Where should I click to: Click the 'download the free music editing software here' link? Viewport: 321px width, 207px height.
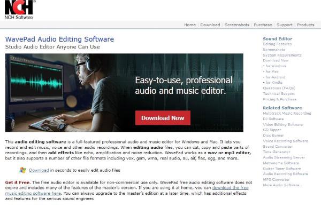230,188
